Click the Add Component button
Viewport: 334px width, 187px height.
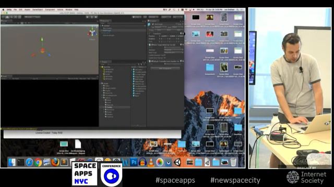[165, 68]
